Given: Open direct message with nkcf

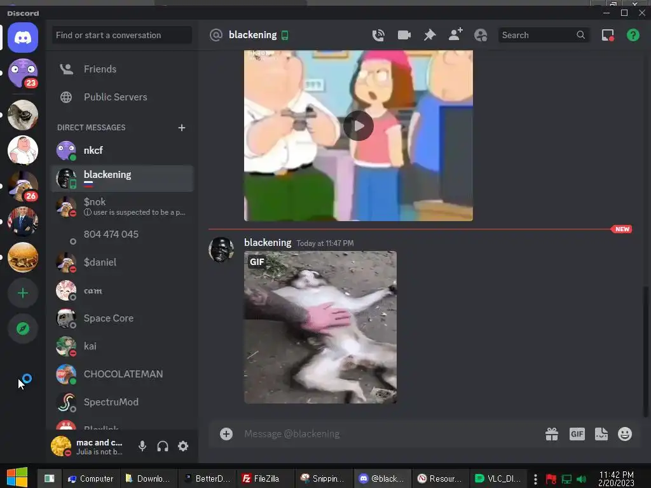Looking at the screenshot, I should 121,151.
